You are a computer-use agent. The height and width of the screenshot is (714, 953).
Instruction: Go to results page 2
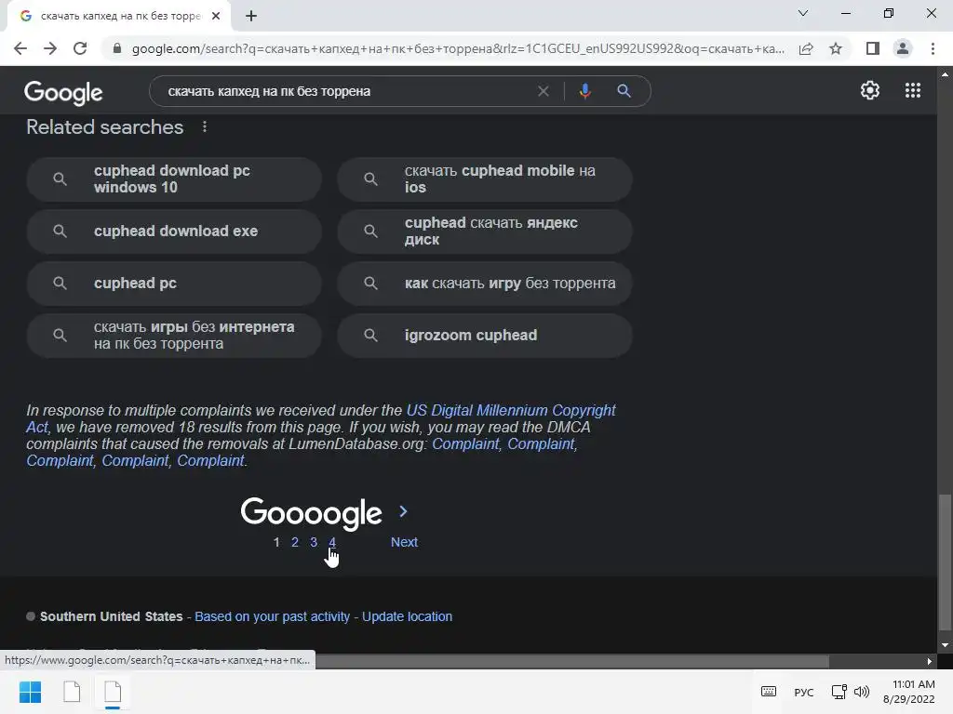[295, 542]
